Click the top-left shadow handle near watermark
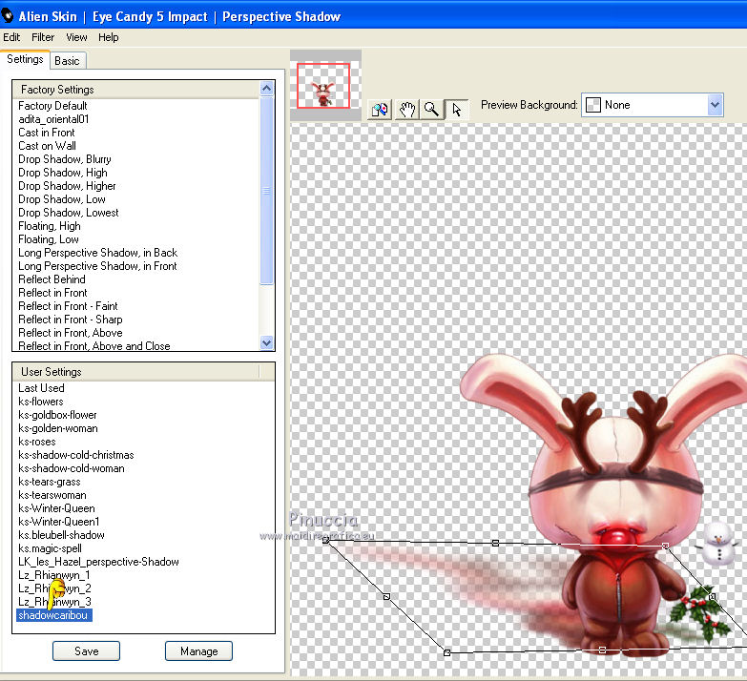 (326, 540)
